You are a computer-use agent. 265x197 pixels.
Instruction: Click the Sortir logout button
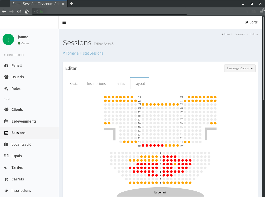pos(251,22)
